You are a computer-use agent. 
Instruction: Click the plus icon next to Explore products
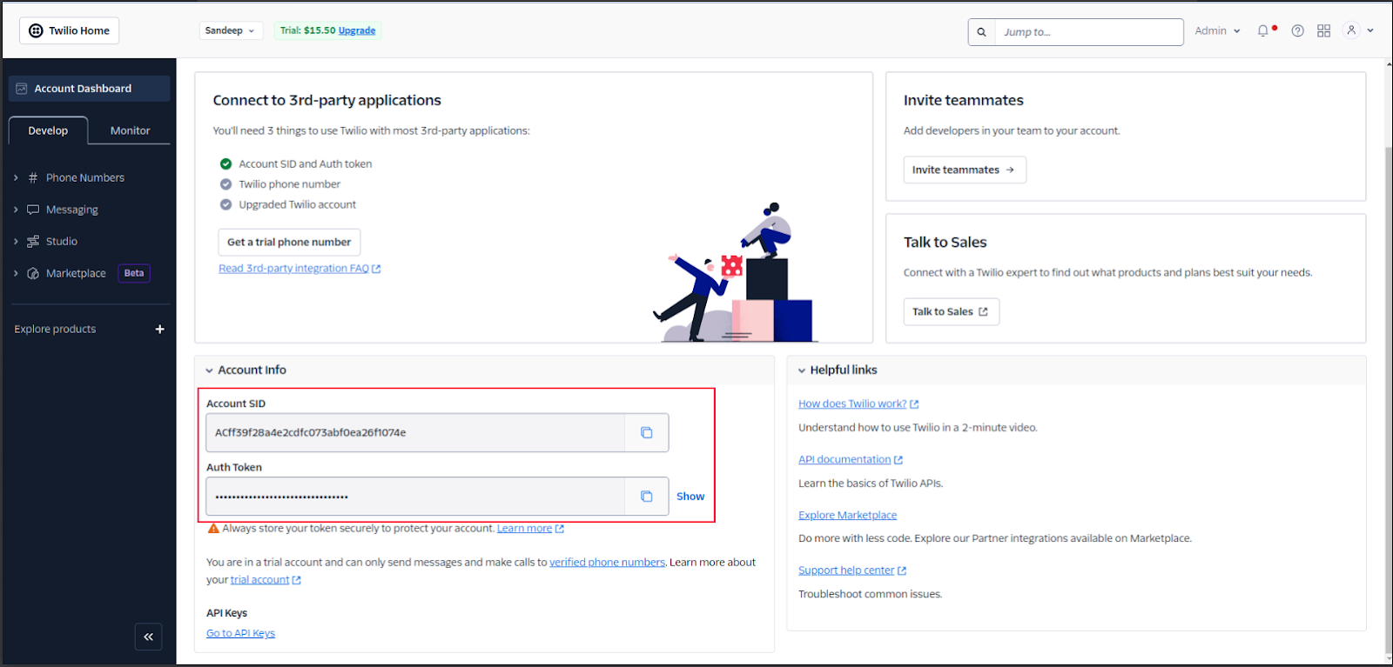160,329
